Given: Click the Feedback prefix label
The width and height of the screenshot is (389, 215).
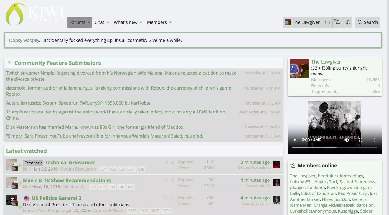Looking at the screenshot, I should coord(33,163).
